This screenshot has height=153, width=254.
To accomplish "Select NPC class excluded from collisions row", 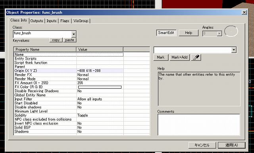I will click(69, 119).
